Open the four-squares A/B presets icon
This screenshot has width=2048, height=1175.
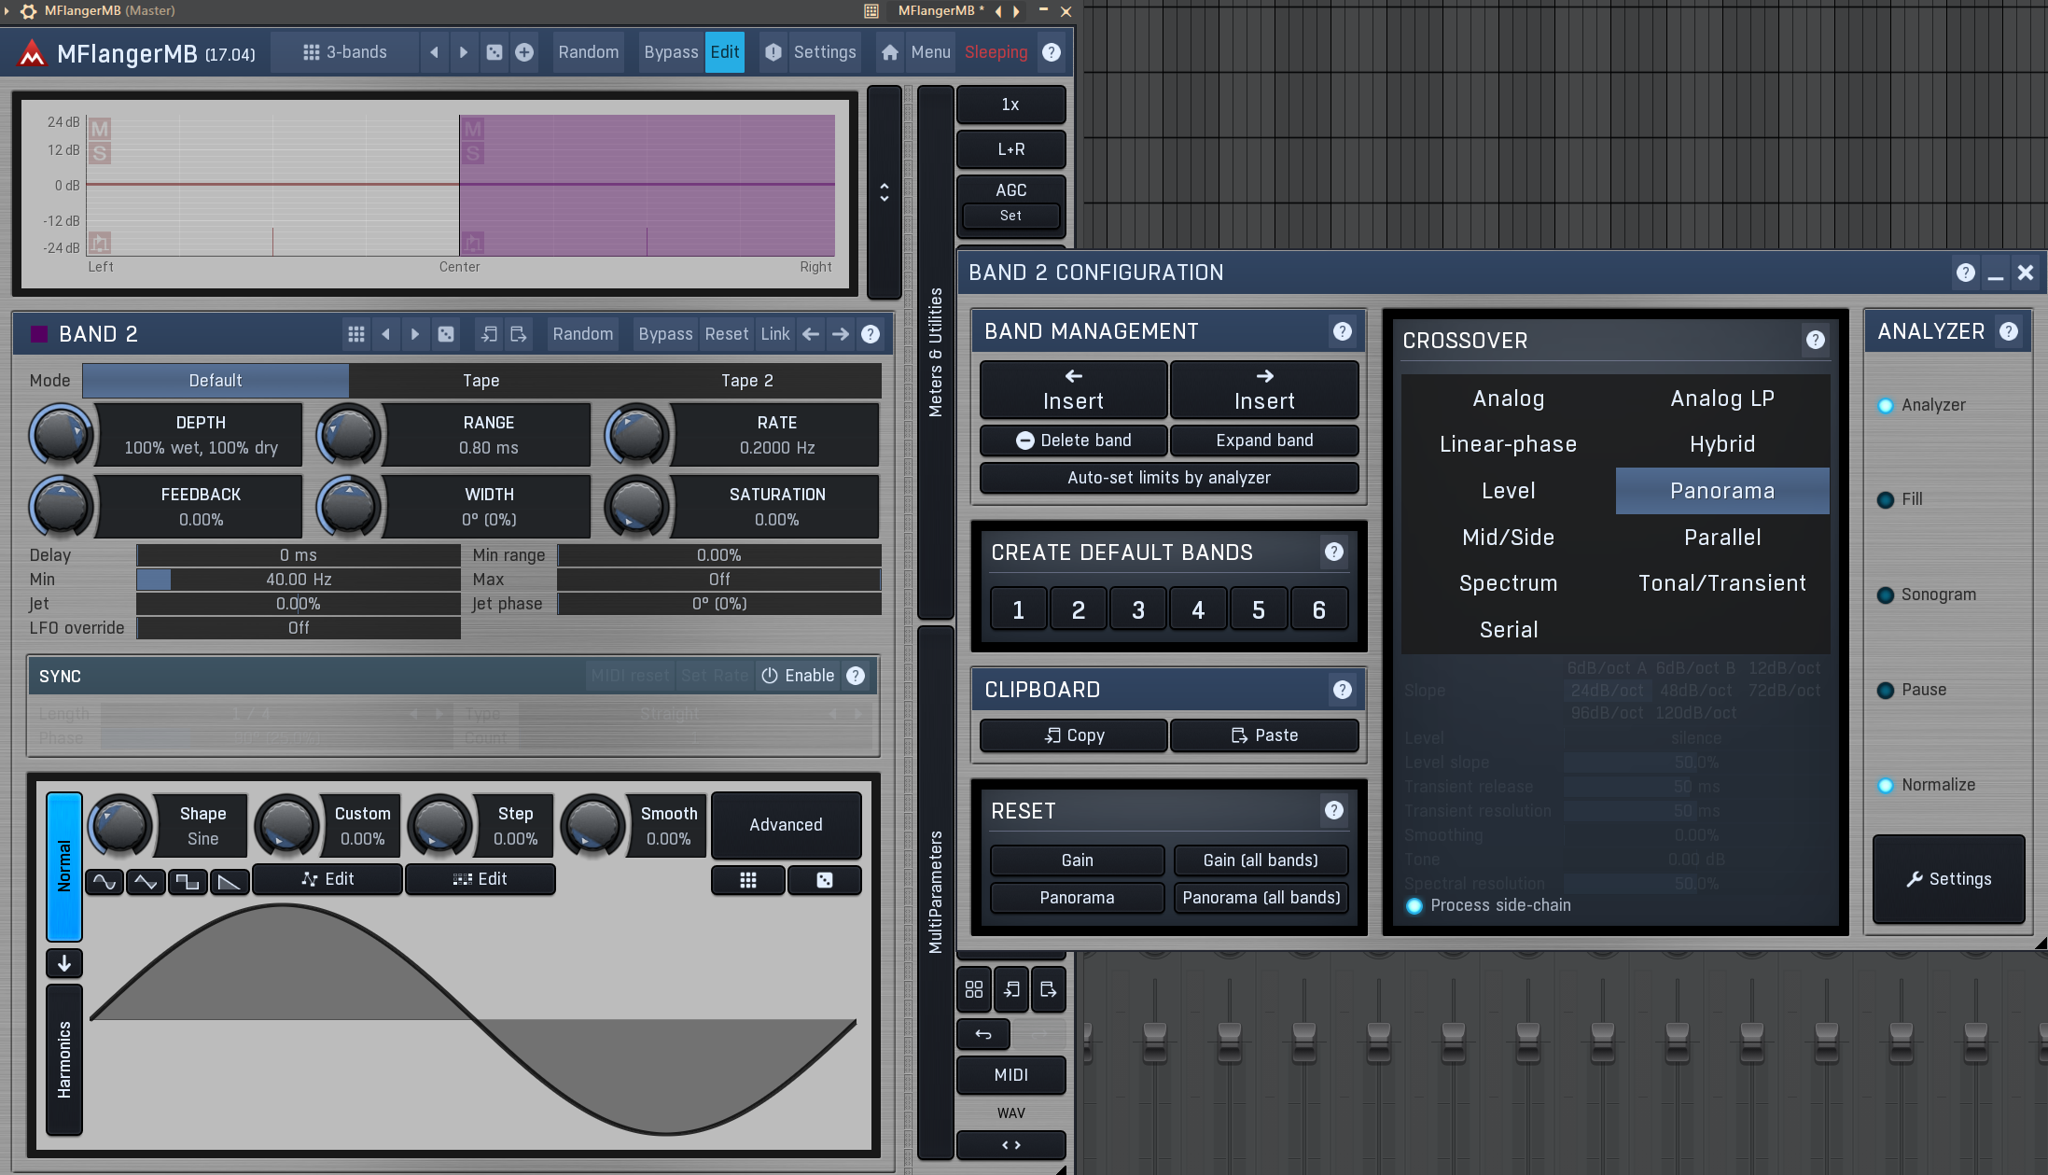(974, 989)
